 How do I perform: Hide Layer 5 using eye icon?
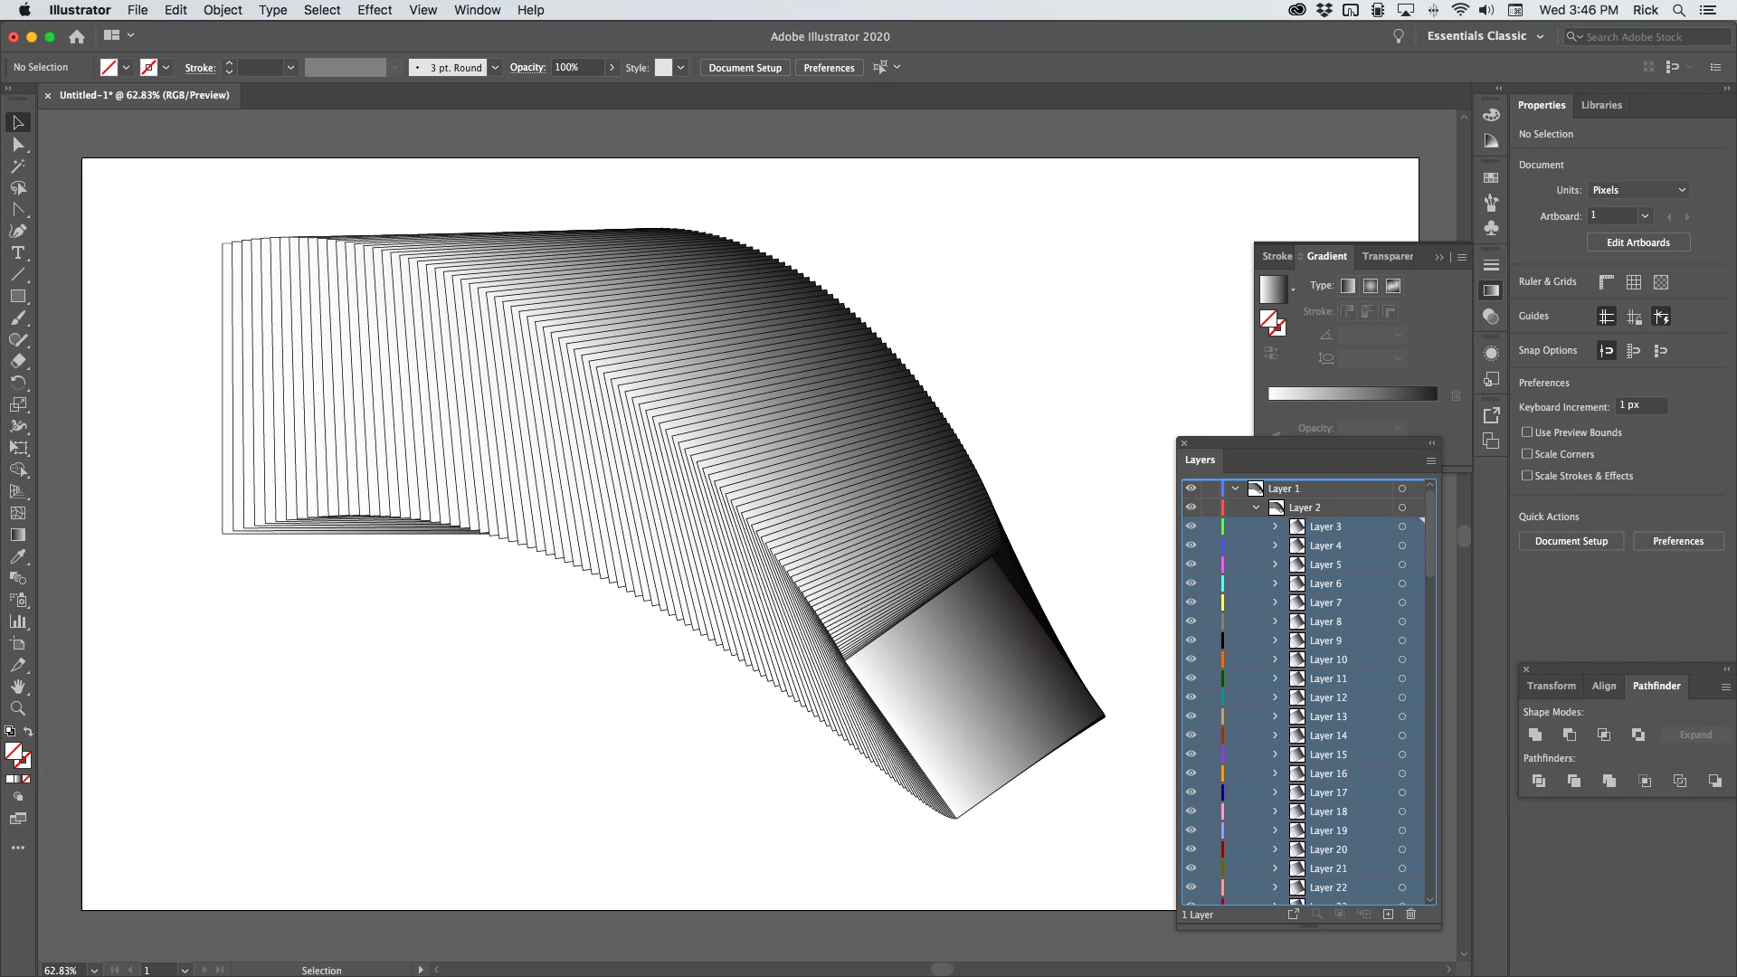tap(1191, 564)
